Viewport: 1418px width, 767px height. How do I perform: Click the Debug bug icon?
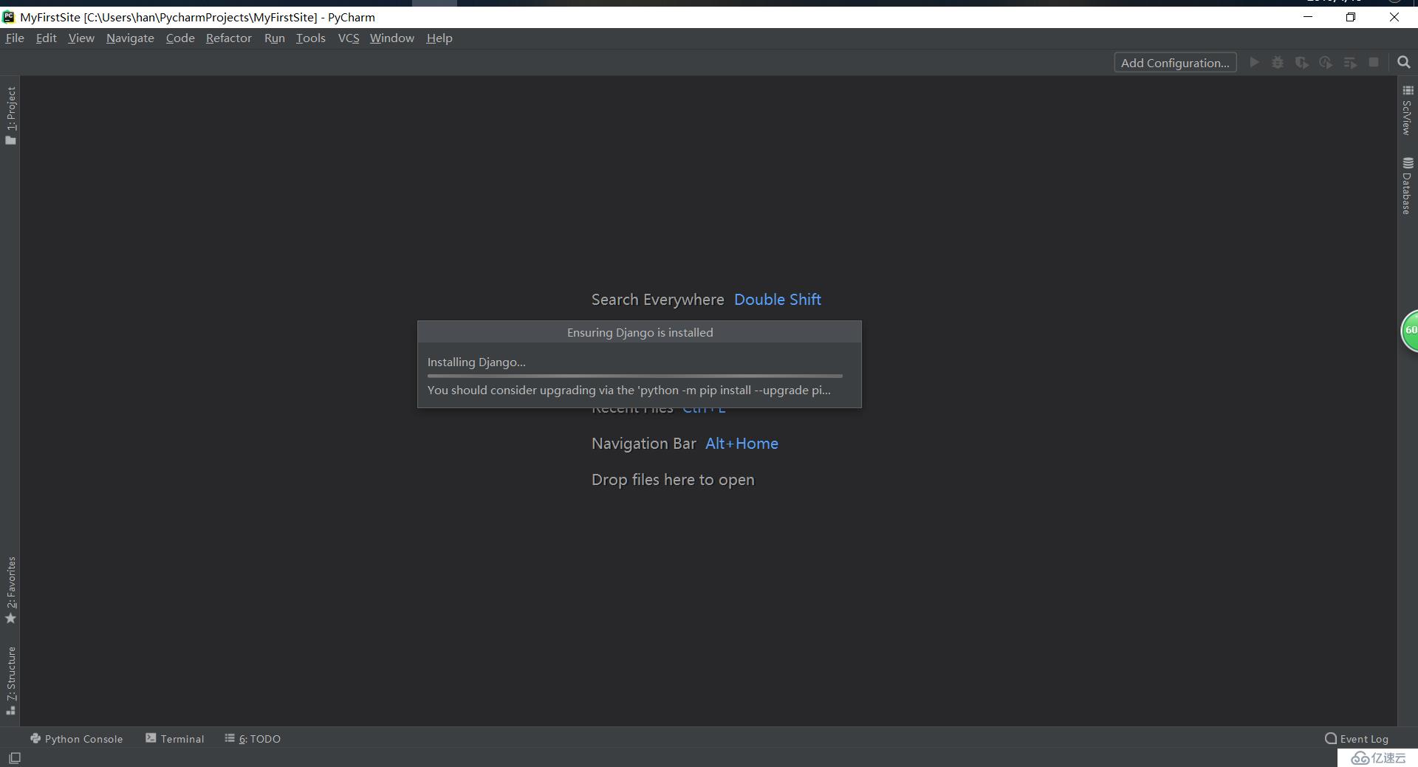[1278, 63]
